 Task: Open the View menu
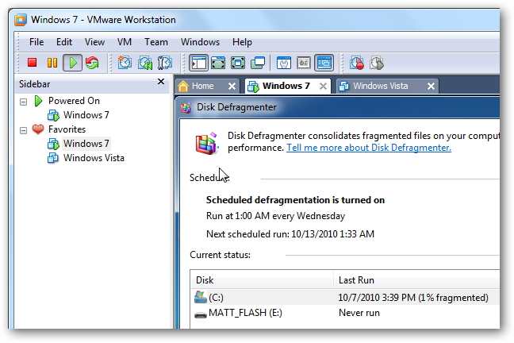coord(94,42)
